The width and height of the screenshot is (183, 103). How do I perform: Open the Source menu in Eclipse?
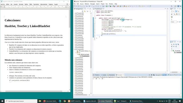click(82, 4)
